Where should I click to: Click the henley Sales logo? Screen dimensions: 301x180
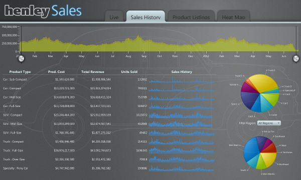(x=43, y=11)
